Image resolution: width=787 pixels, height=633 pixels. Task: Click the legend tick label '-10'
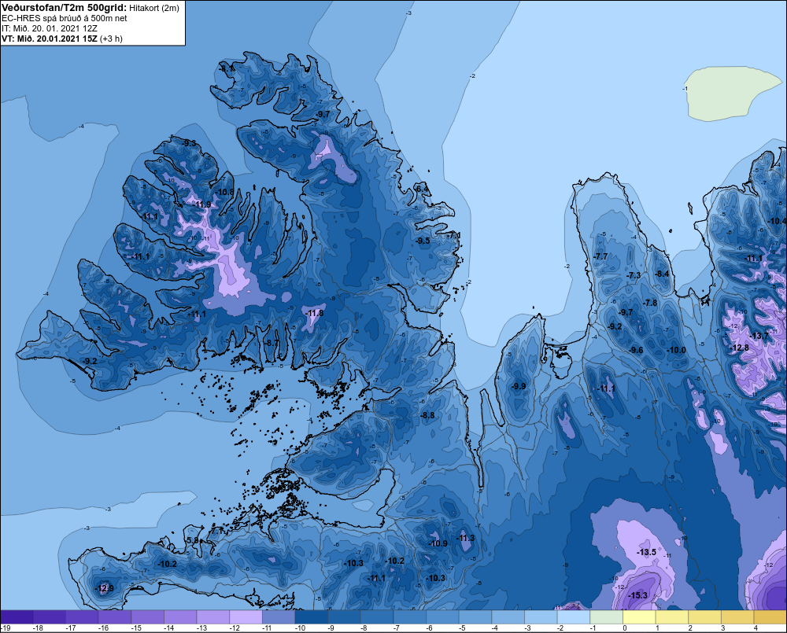point(300,628)
